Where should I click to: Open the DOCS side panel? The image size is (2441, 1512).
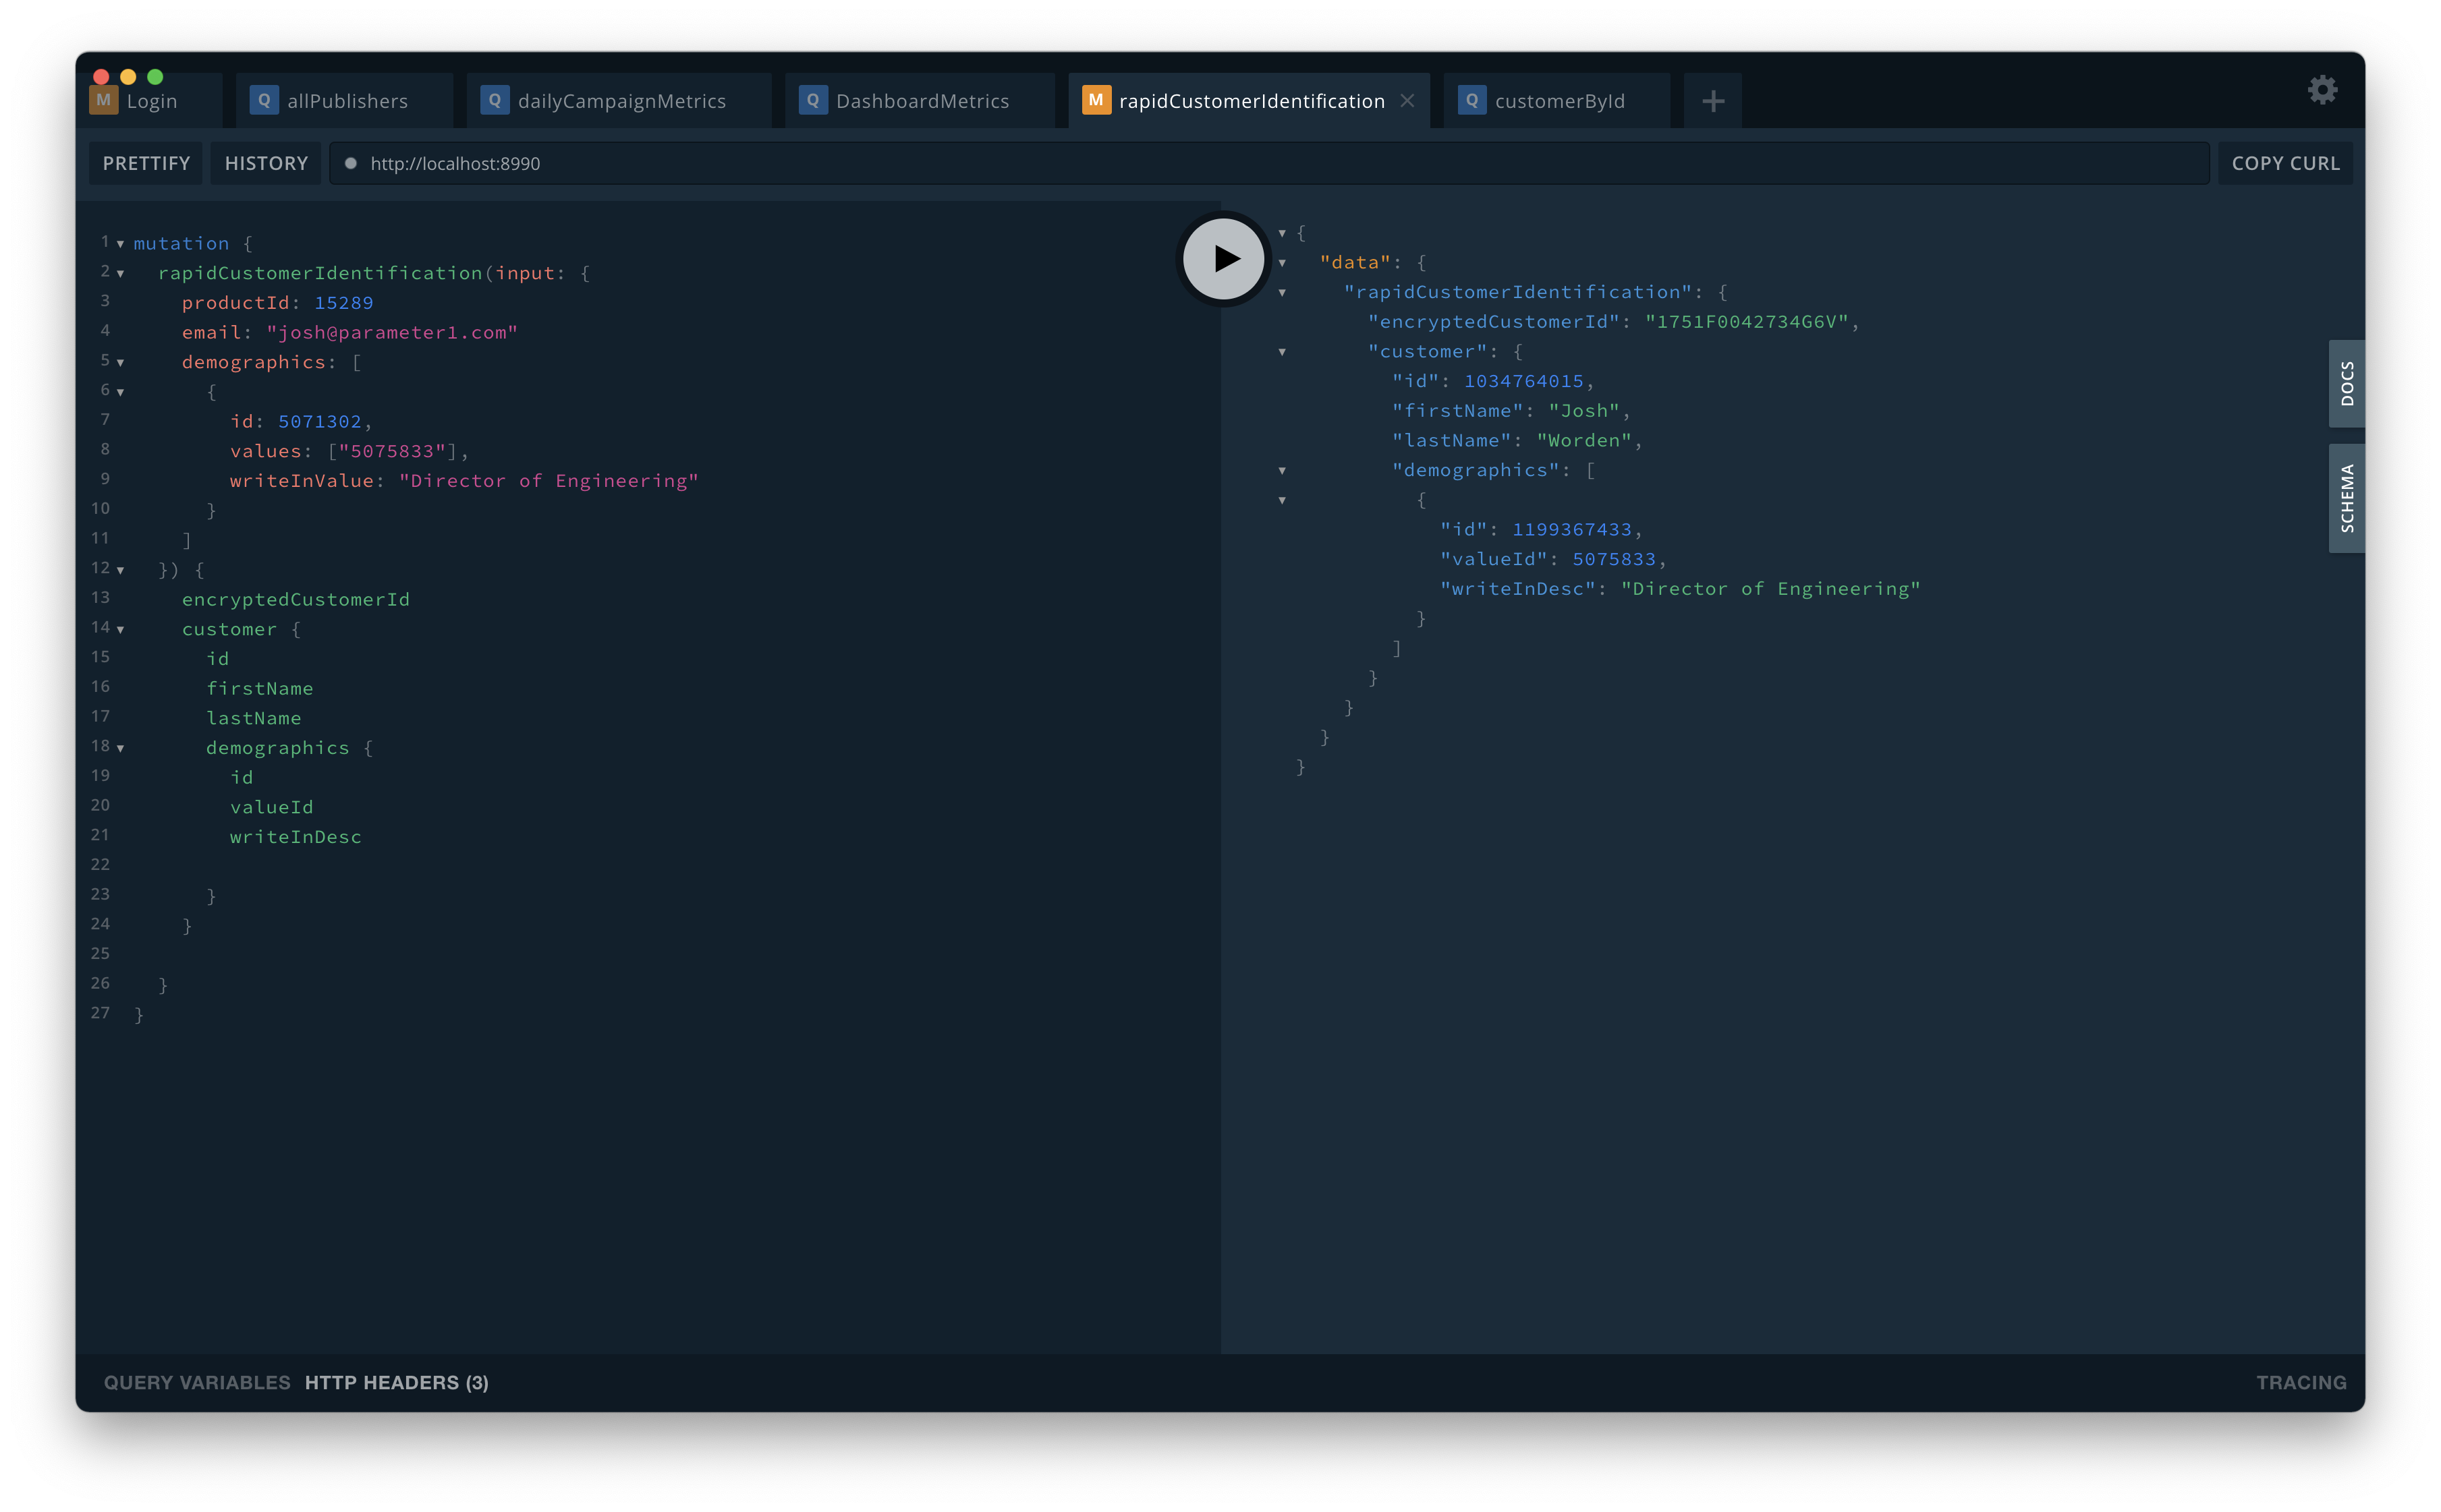(x=2346, y=384)
